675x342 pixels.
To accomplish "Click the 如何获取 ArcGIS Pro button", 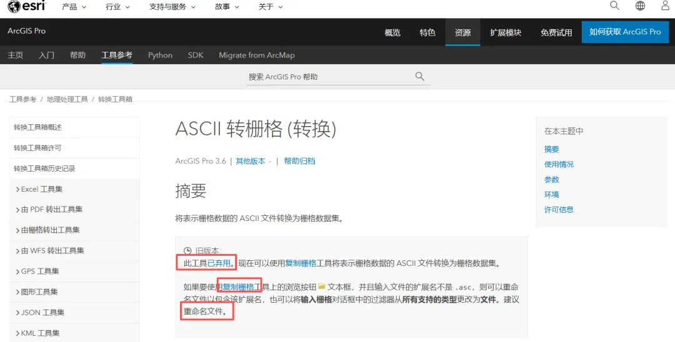I will pyautogui.click(x=625, y=32).
